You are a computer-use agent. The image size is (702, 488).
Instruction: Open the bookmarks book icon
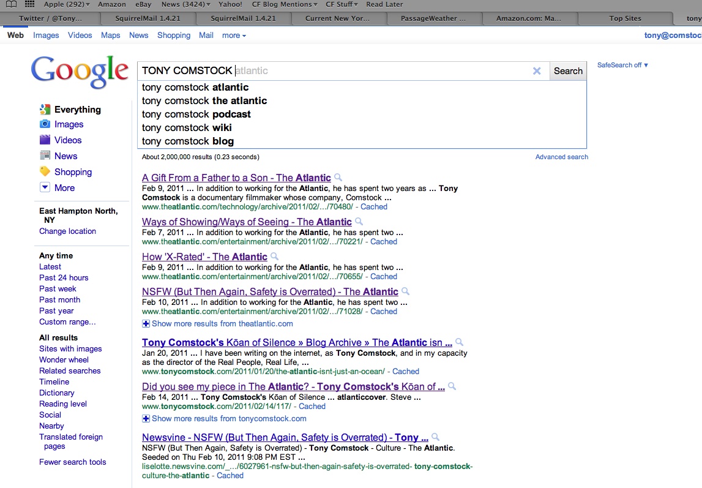(11, 4)
